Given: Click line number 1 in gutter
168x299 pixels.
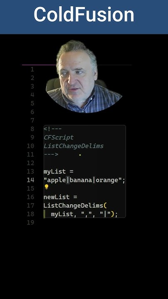Looking at the screenshot, I should click(x=32, y=69).
